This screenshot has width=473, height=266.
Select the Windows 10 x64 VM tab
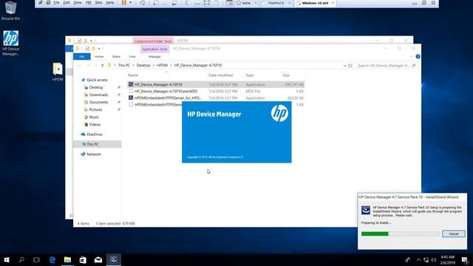tap(315, 3)
